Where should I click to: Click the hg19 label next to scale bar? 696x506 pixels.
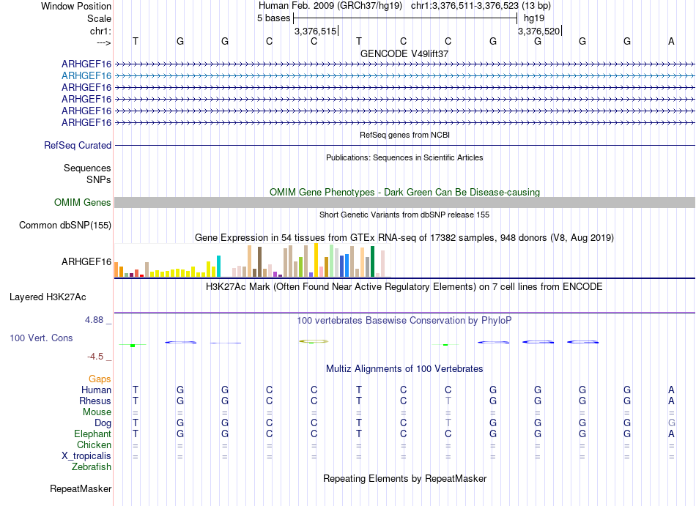[534, 18]
